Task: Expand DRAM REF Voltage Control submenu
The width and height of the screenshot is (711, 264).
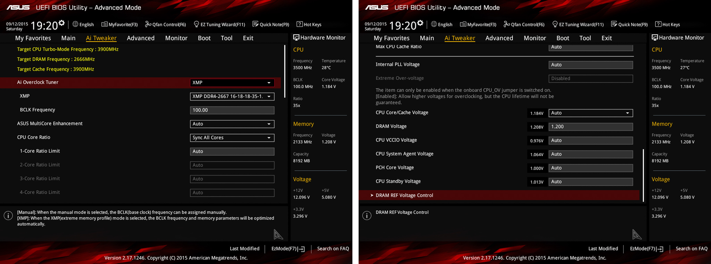Action: pyautogui.click(x=404, y=195)
